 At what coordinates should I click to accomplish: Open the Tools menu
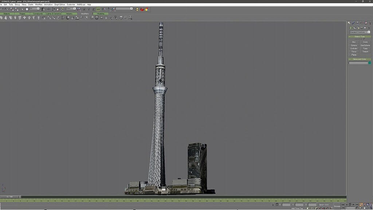coord(11,4)
